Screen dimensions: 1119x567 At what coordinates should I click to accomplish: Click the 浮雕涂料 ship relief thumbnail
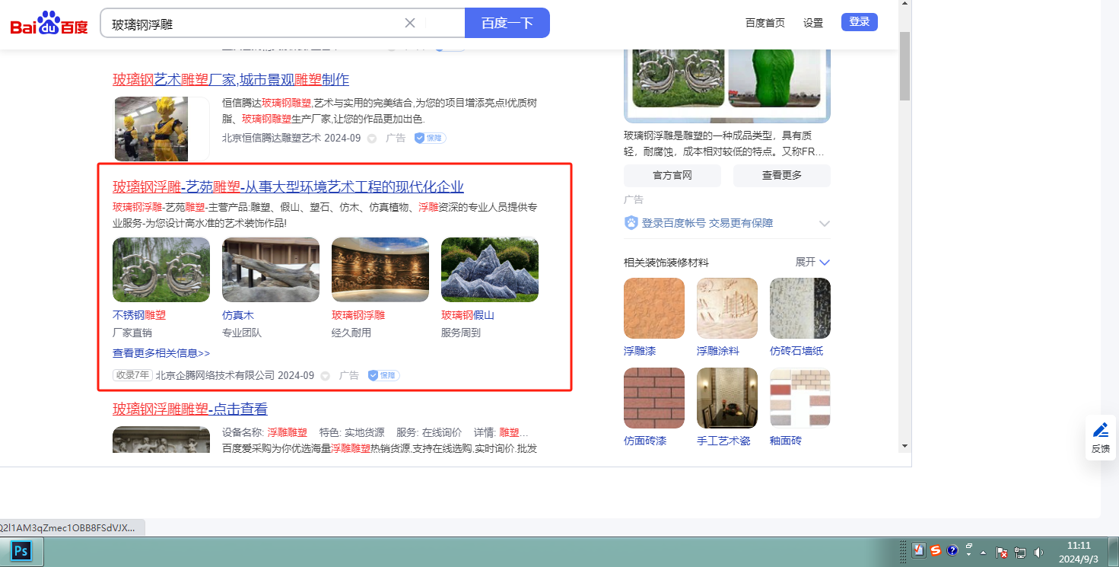[x=727, y=308]
